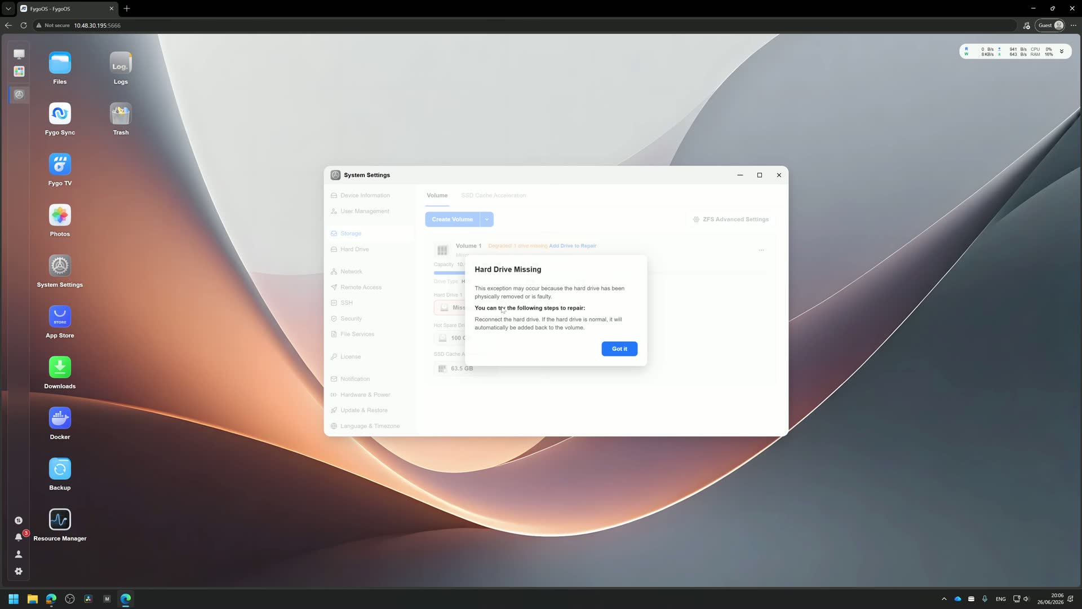Reload the browser page
The image size is (1082, 609).
coord(24,25)
